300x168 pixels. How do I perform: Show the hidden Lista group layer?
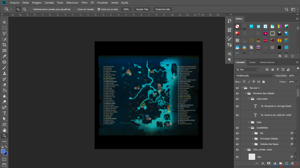(237, 122)
